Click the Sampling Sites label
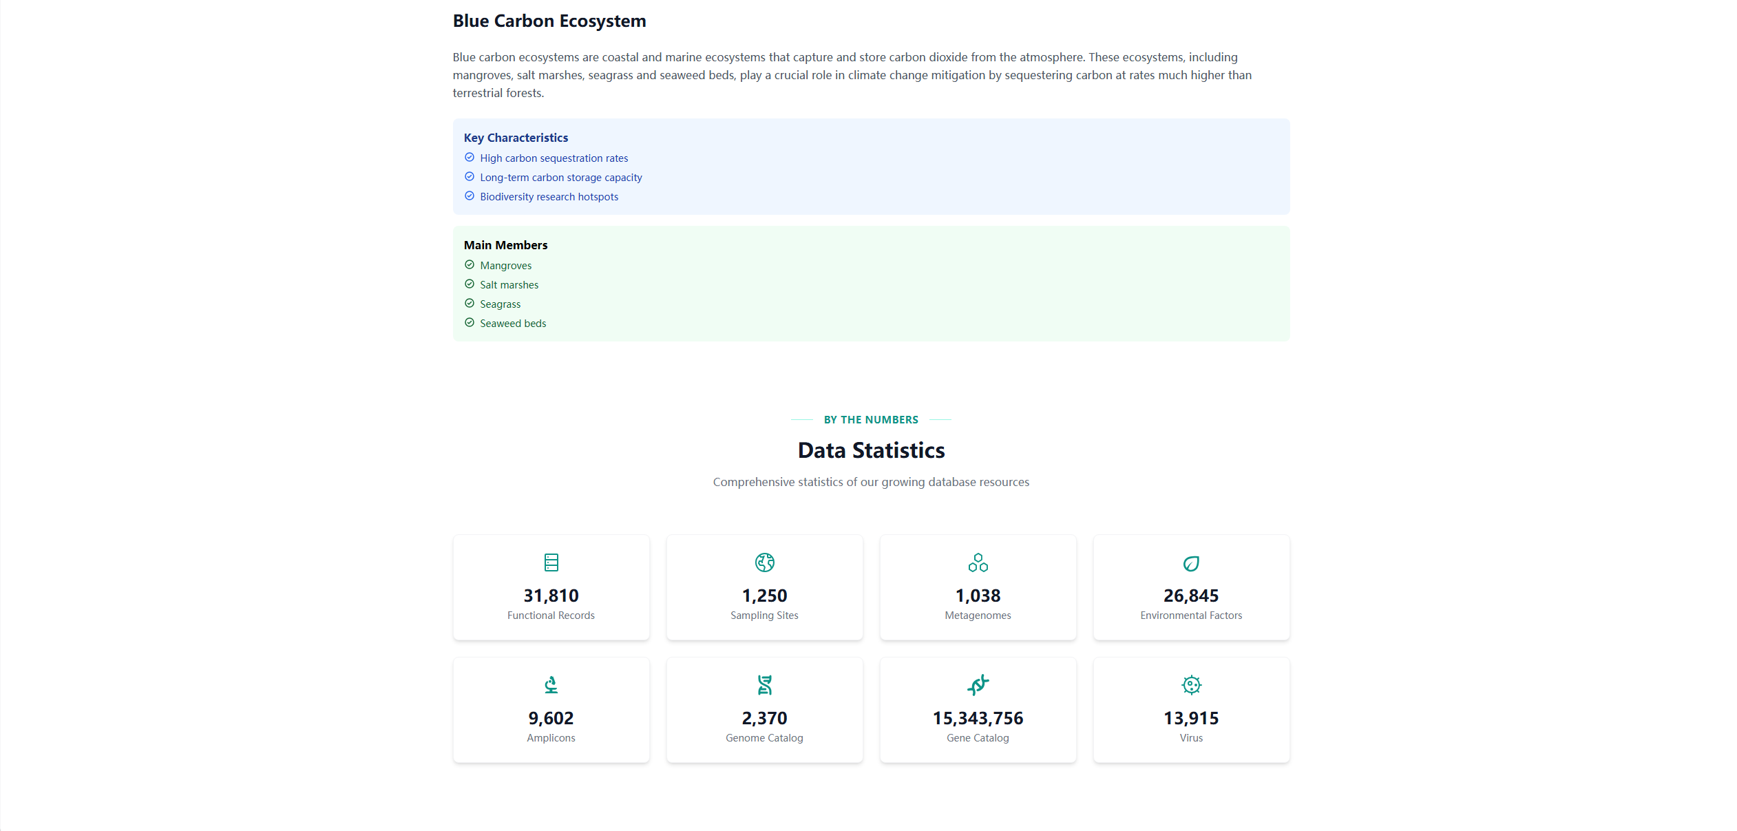The height and width of the screenshot is (831, 1737). tap(764, 616)
